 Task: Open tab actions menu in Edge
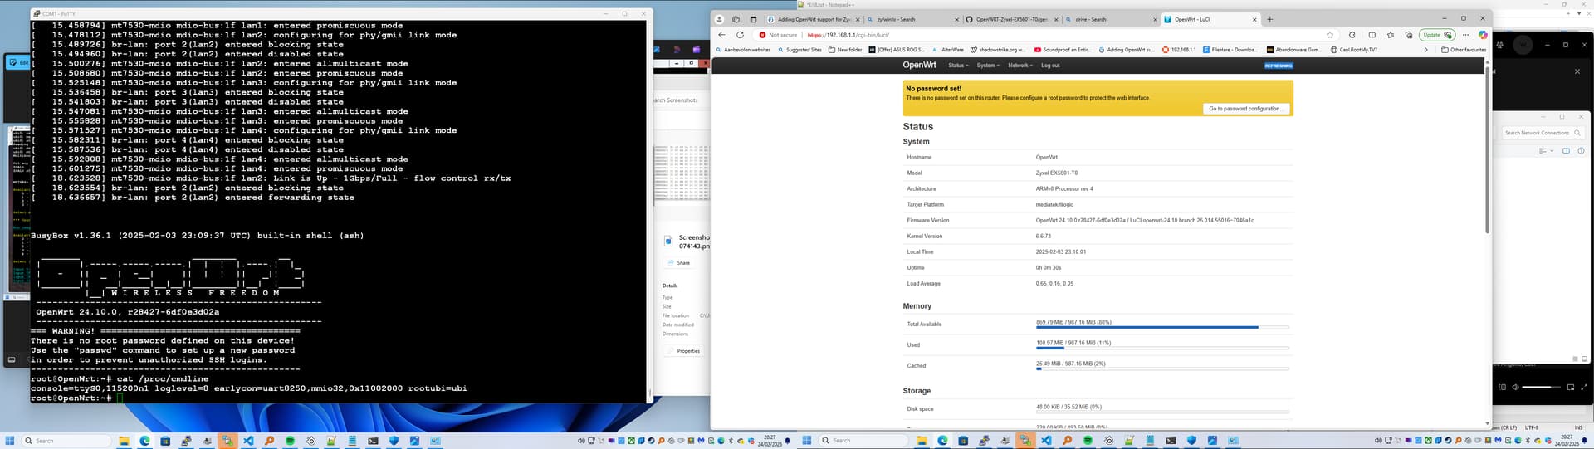coord(753,19)
